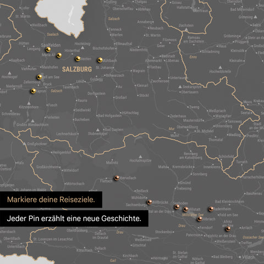Click the 'Markiere deine Reiseziele.' banner

tap(51, 200)
